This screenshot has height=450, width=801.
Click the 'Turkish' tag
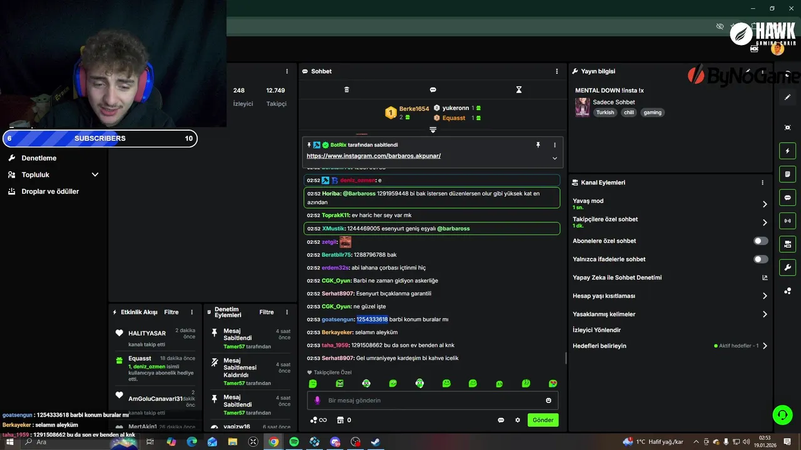coord(605,112)
